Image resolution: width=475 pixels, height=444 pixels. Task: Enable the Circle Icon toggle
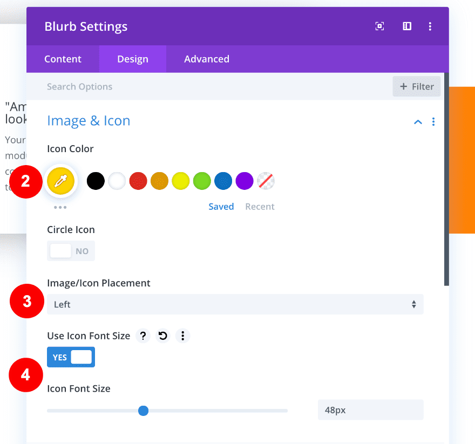[x=71, y=251]
